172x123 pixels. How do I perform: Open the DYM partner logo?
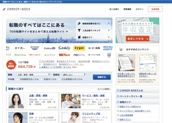[x=20, y=48]
